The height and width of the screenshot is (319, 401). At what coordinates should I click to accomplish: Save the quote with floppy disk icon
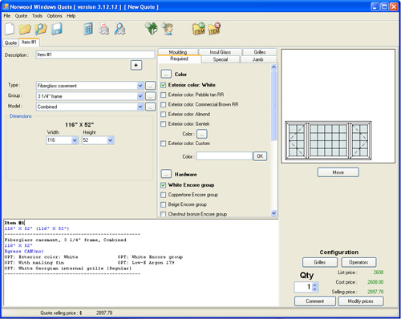pyautogui.click(x=56, y=29)
